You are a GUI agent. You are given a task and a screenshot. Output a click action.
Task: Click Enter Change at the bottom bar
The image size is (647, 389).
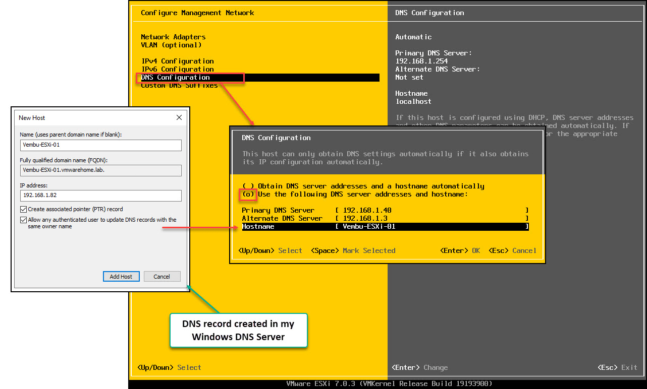(x=419, y=367)
